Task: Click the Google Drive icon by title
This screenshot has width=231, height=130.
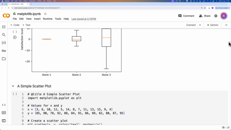Action: coord(14,14)
